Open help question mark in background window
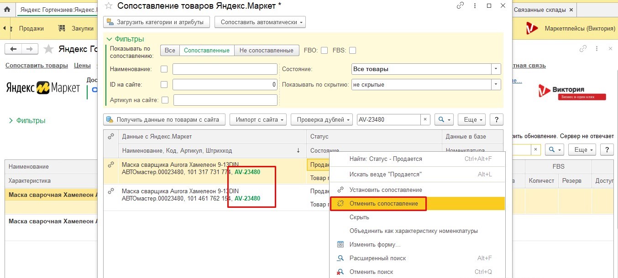Image resolution: width=618 pixels, height=278 pixels. coord(607,149)
